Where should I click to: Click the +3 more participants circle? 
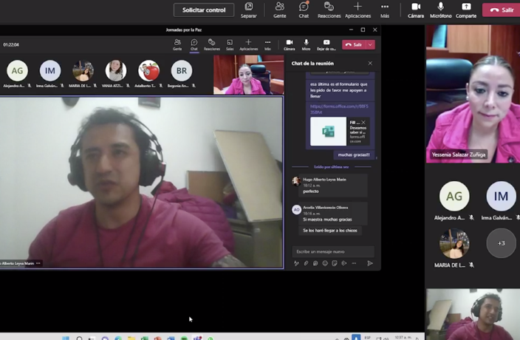501,243
